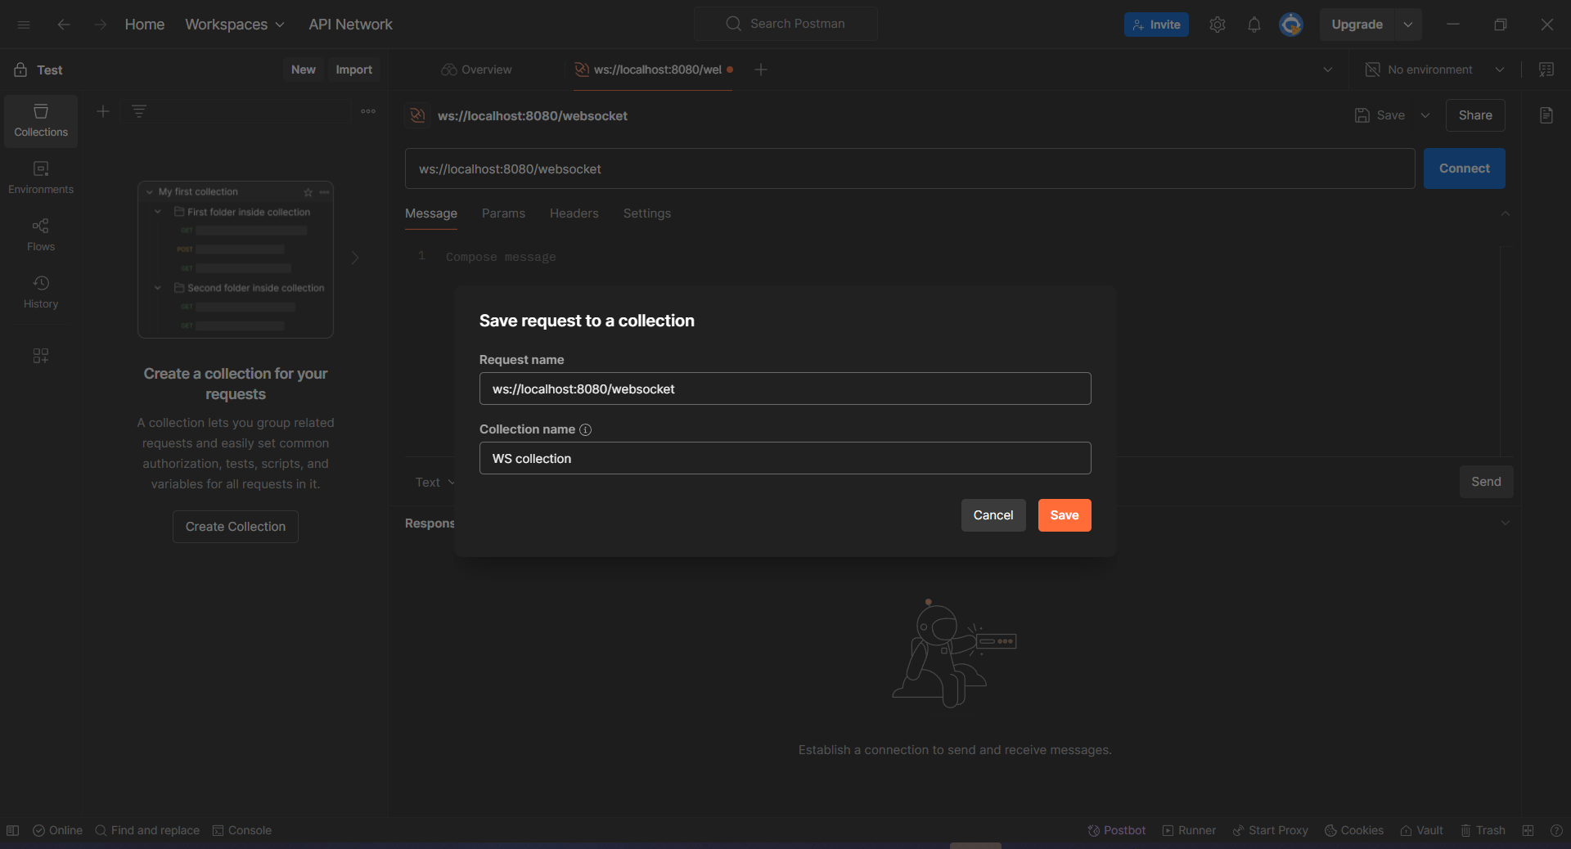Open configure workspace sidebar icon

pyautogui.click(x=41, y=356)
